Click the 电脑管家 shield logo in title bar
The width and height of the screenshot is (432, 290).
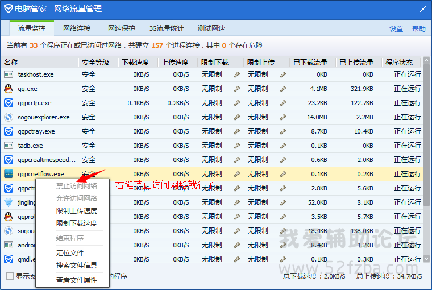(x=9, y=9)
